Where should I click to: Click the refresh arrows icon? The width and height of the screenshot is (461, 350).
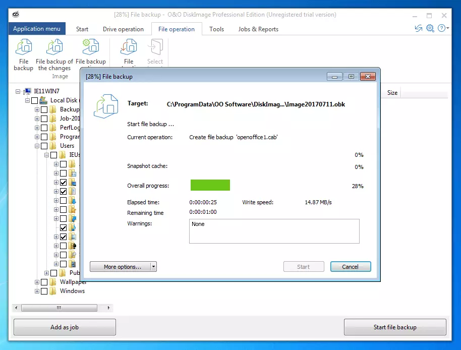418,29
